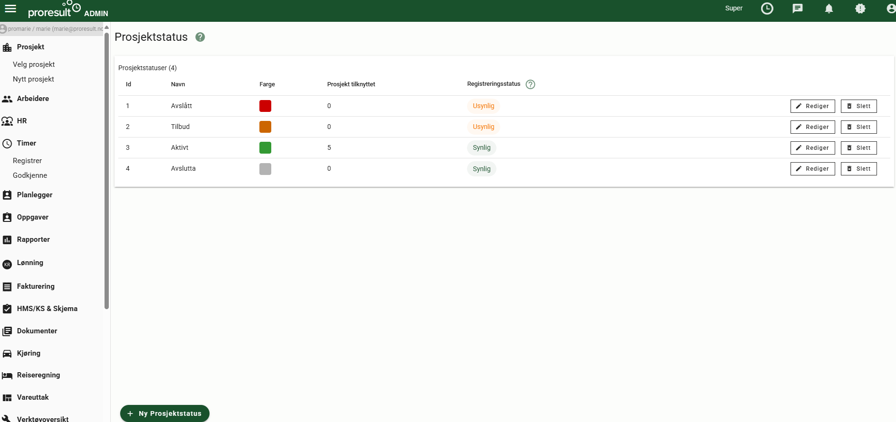Click the HR group icon

click(x=7, y=121)
